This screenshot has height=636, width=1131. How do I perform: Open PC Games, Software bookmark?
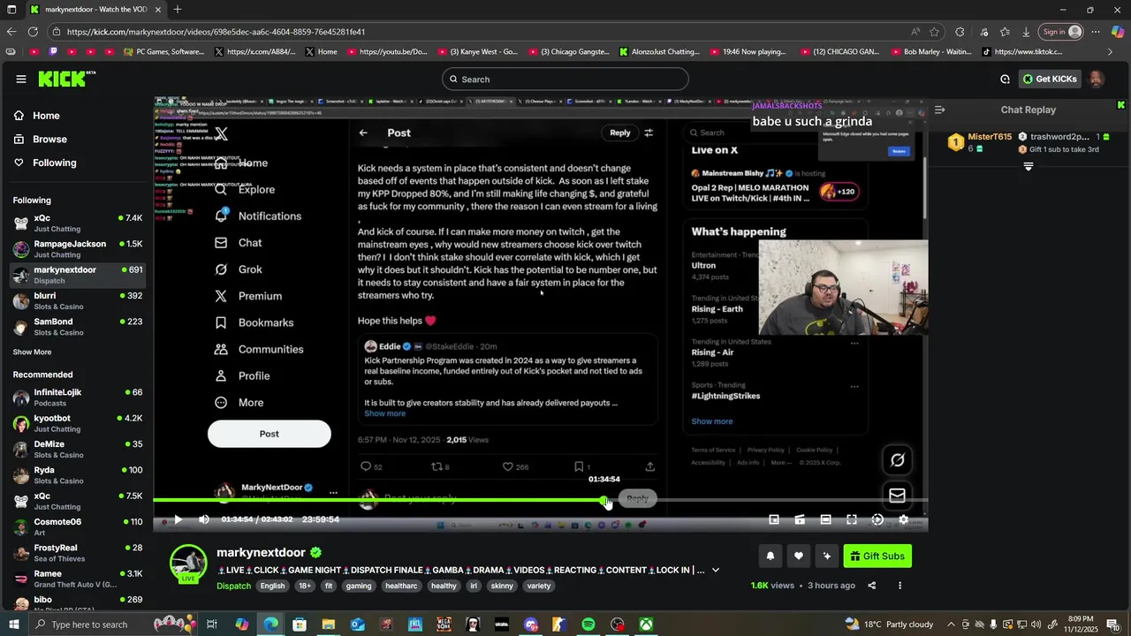[x=164, y=52]
